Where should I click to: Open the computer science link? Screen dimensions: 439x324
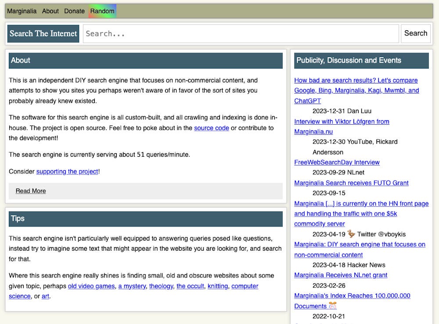tap(245, 286)
